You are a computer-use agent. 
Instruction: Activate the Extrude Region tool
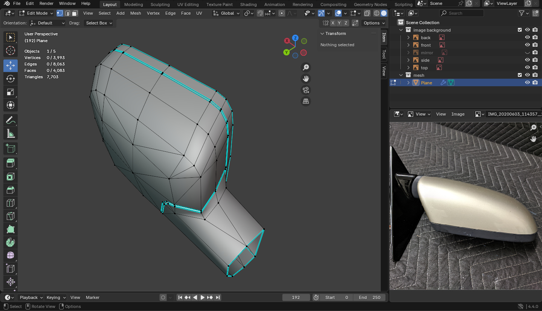[x=11, y=163]
